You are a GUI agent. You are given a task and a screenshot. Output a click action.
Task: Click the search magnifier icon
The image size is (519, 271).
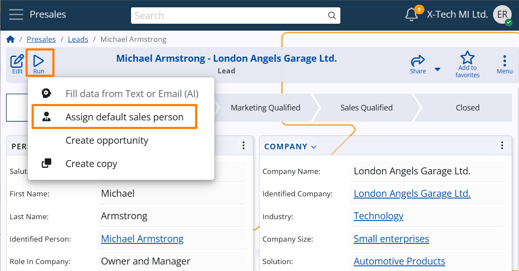coord(332,15)
